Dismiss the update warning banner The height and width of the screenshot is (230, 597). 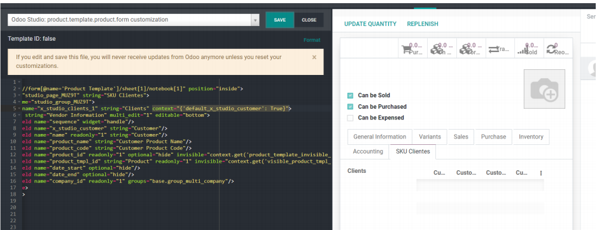314,57
